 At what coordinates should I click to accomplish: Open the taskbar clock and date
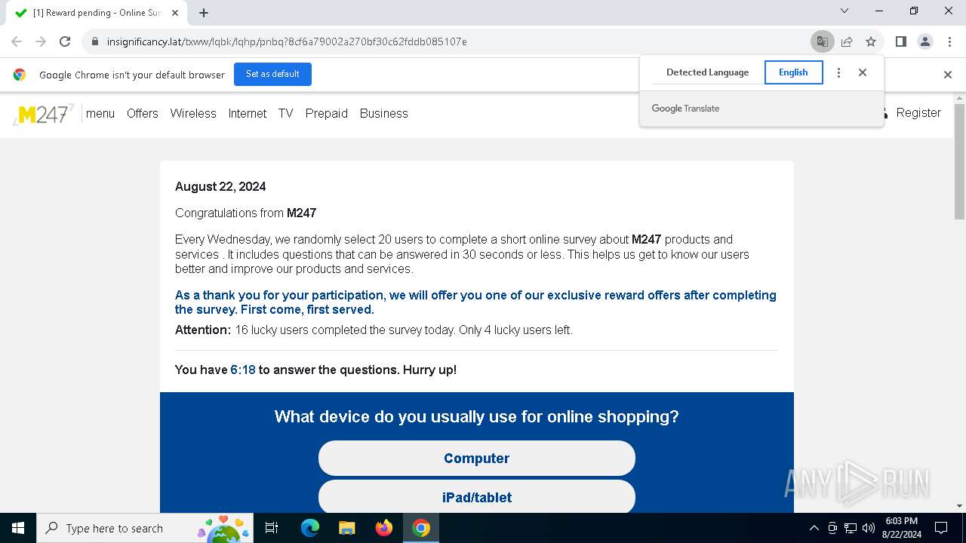coord(901,528)
